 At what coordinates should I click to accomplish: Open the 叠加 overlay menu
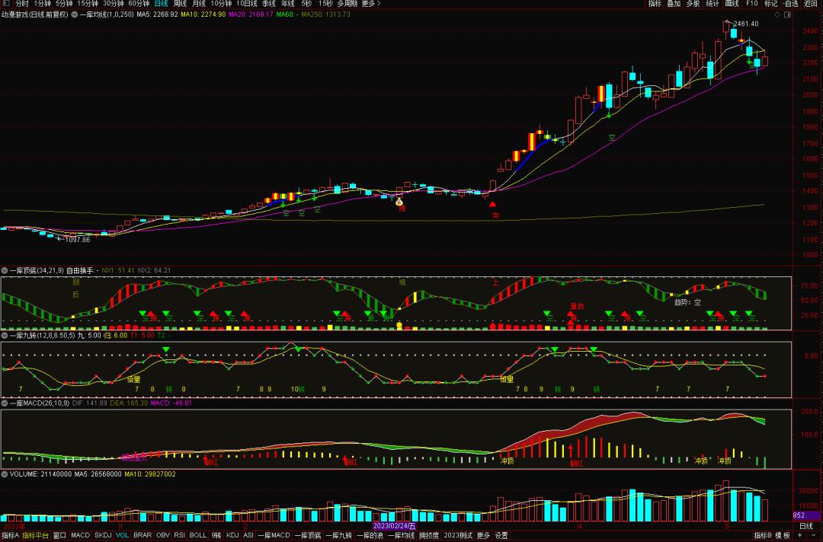click(674, 3)
